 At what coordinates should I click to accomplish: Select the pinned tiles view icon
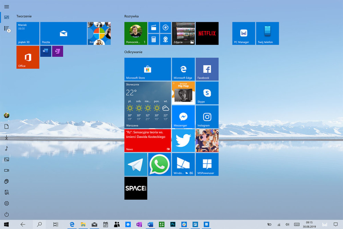(7, 17)
